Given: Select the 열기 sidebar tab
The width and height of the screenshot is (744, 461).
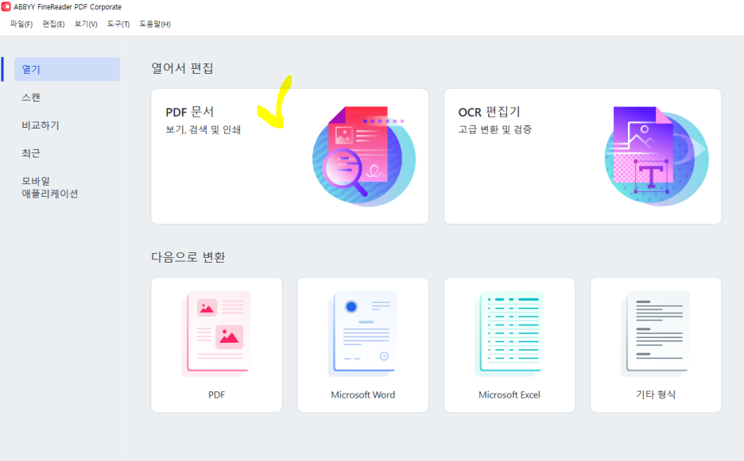Looking at the screenshot, I should 67,69.
